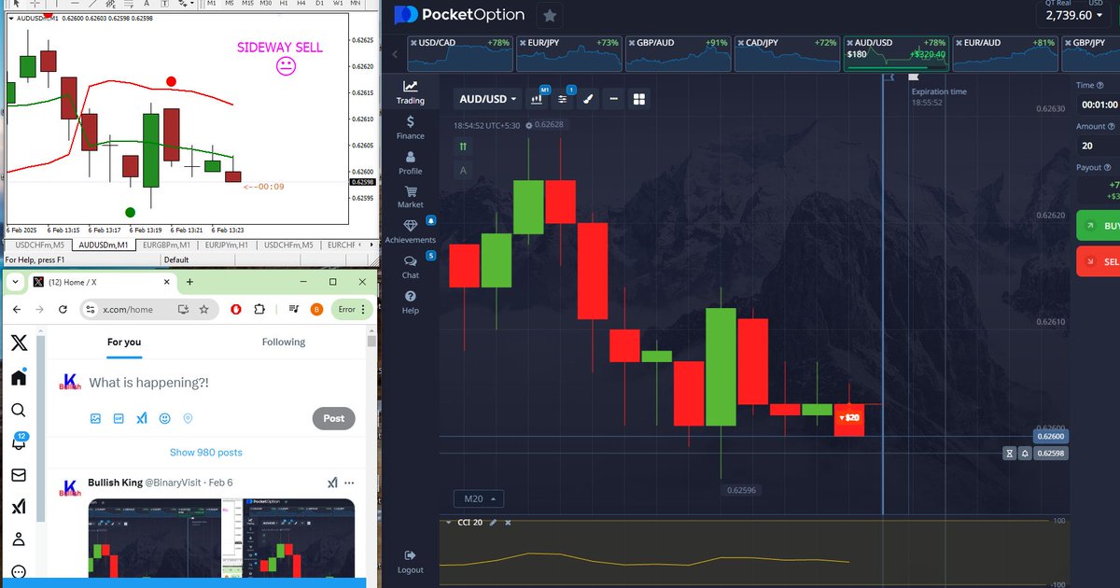Screen dimensions: 1120x588
Task: Click the green double-arrow icon on chart
Action: [x=463, y=147]
